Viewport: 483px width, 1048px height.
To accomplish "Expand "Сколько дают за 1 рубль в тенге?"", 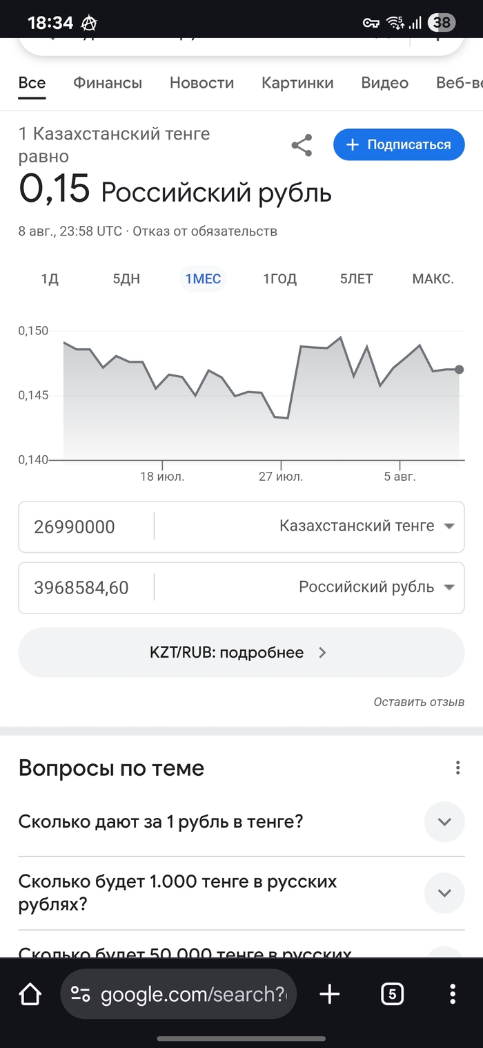I will [444, 822].
